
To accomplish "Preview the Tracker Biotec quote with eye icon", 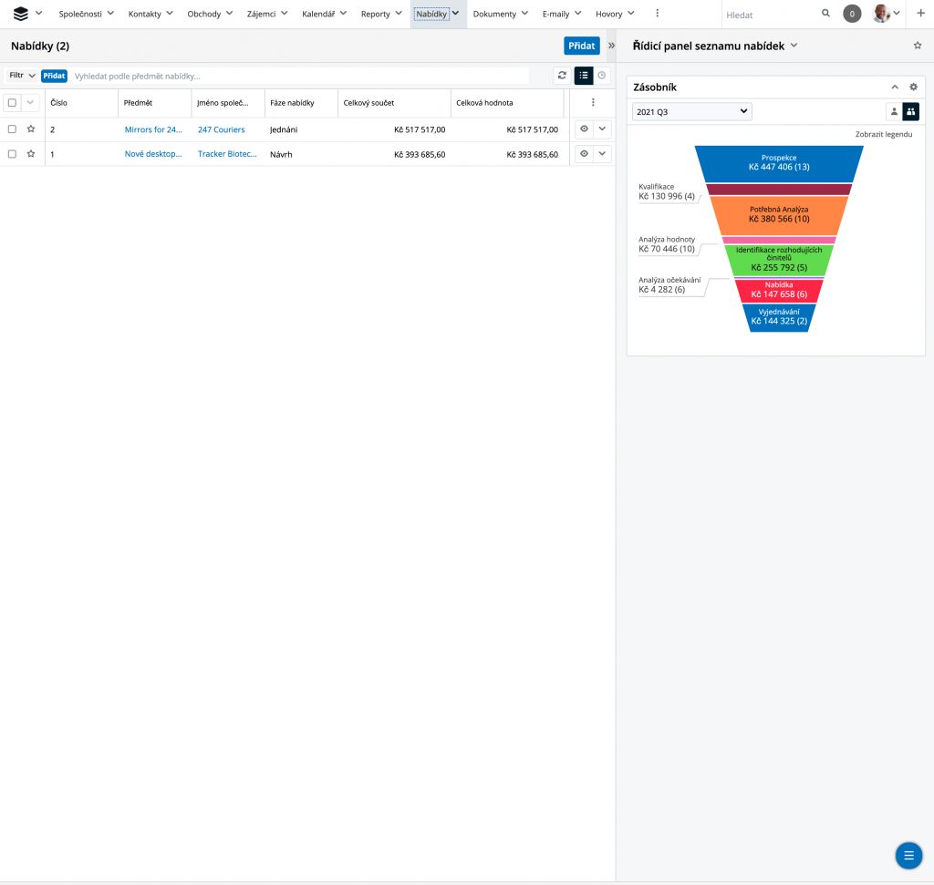I will [584, 154].
